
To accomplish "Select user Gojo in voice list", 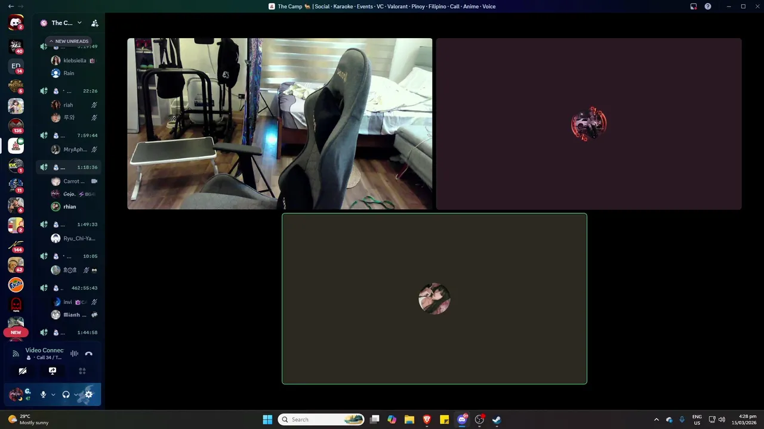I will [74, 194].
